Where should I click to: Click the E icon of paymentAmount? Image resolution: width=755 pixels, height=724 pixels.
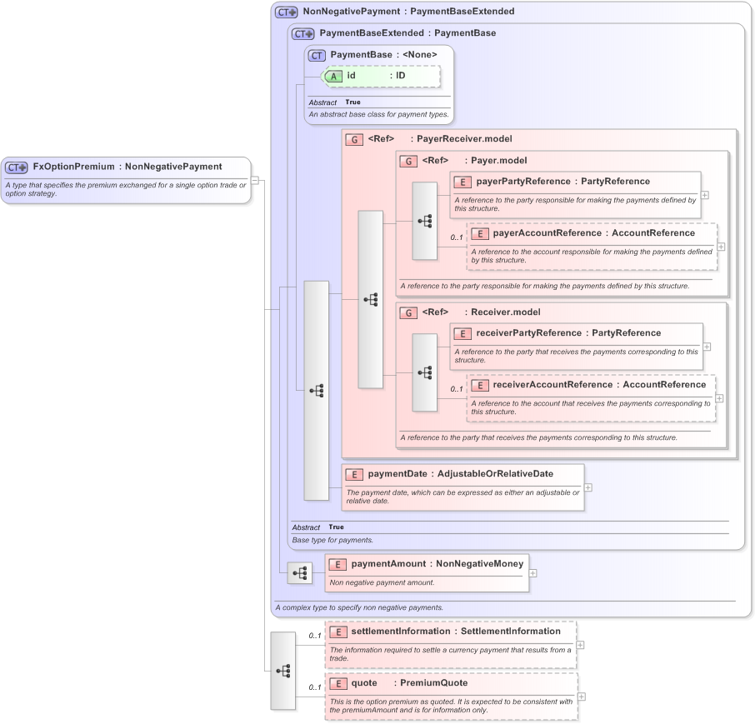pyautogui.click(x=337, y=565)
